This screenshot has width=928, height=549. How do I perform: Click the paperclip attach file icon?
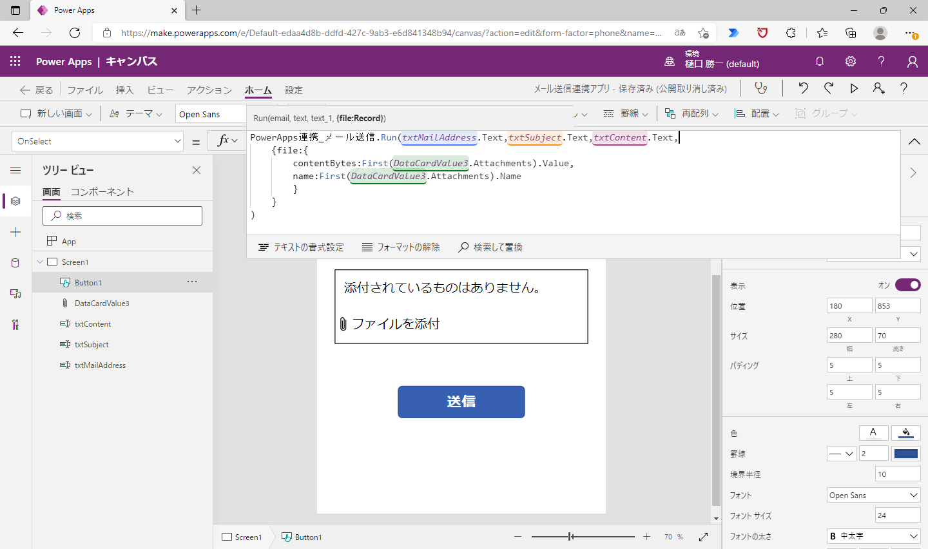(x=343, y=323)
